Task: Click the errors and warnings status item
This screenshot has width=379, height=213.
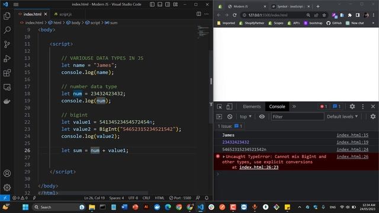Action: tap(20, 198)
